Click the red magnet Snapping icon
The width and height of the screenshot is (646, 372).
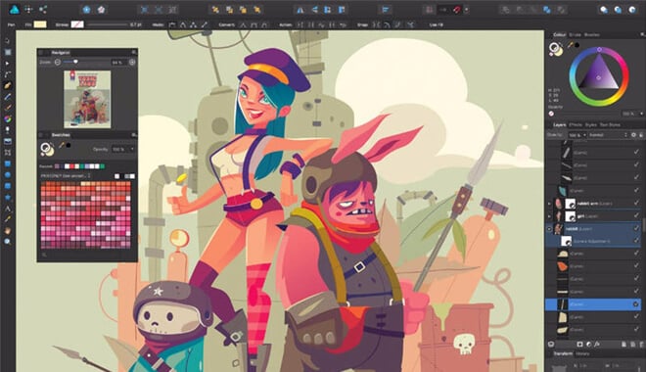click(x=456, y=10)
